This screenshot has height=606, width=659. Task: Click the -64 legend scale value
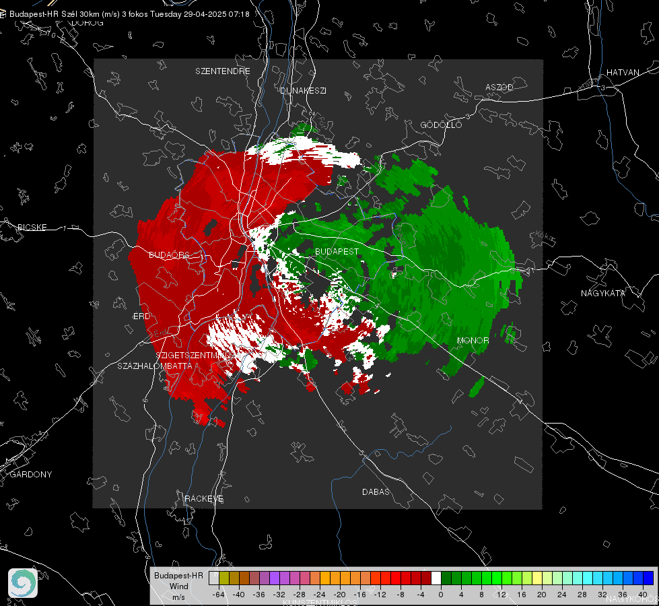click(218, 595)
